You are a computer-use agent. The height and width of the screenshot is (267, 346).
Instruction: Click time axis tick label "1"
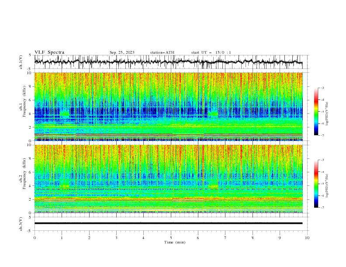point(62,238)
